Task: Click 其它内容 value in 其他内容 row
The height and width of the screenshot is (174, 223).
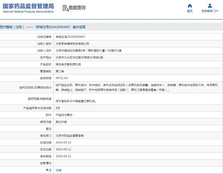Action: (61, 122)
